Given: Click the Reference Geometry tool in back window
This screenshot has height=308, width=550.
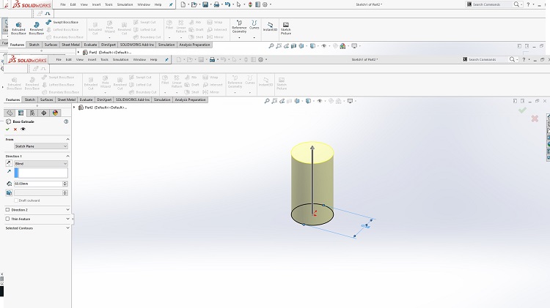Looking at the screenshot, I should click(x=239, y=26).
